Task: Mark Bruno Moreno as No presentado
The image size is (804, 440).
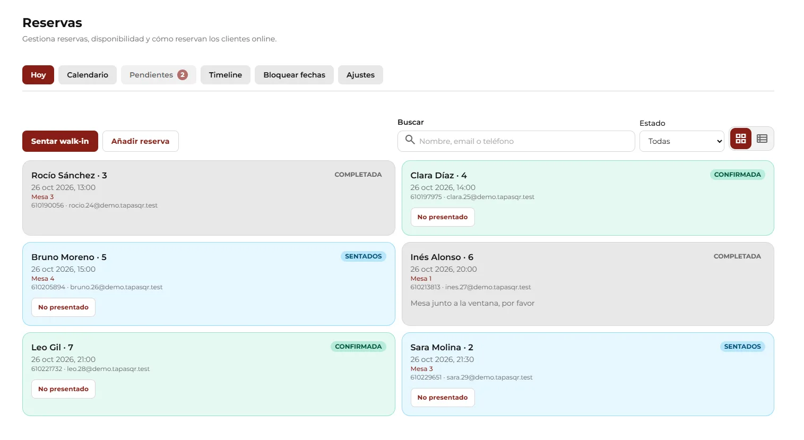Action: tap(63, 307)
